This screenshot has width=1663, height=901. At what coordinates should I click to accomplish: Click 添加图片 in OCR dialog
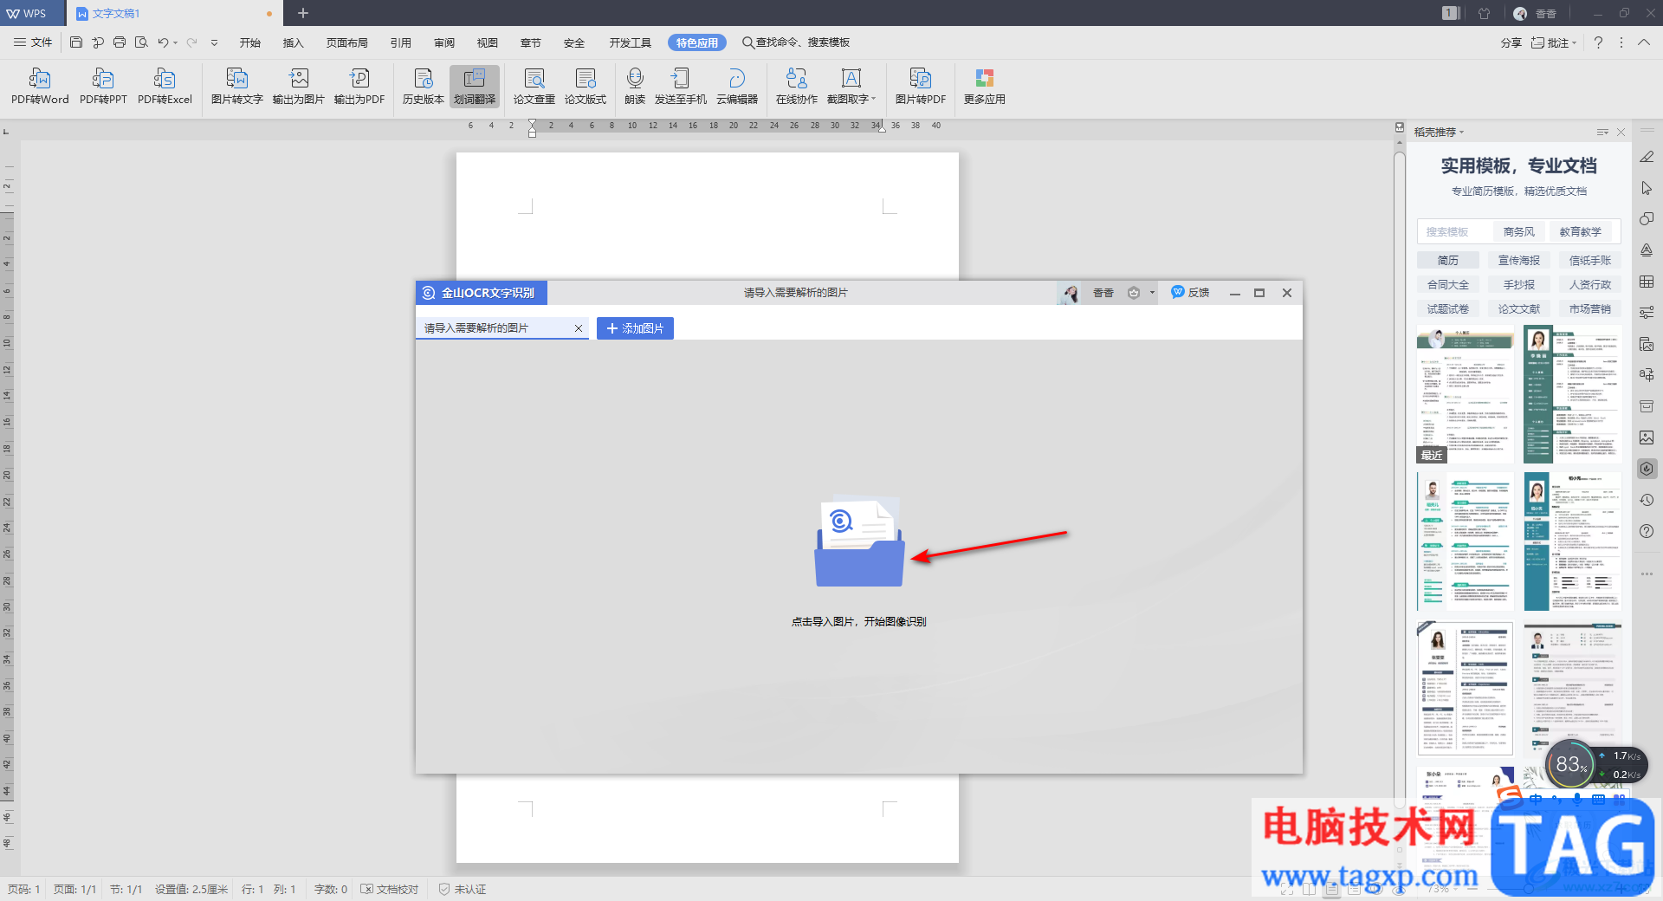coord(635,328)
